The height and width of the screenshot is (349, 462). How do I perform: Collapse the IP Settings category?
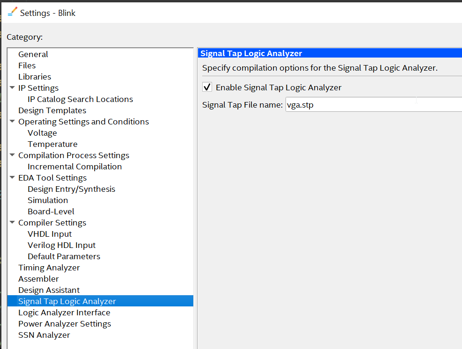click(12, 88)
